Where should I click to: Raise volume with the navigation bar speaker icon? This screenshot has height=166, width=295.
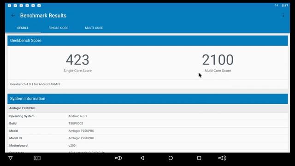coord(222,158)
